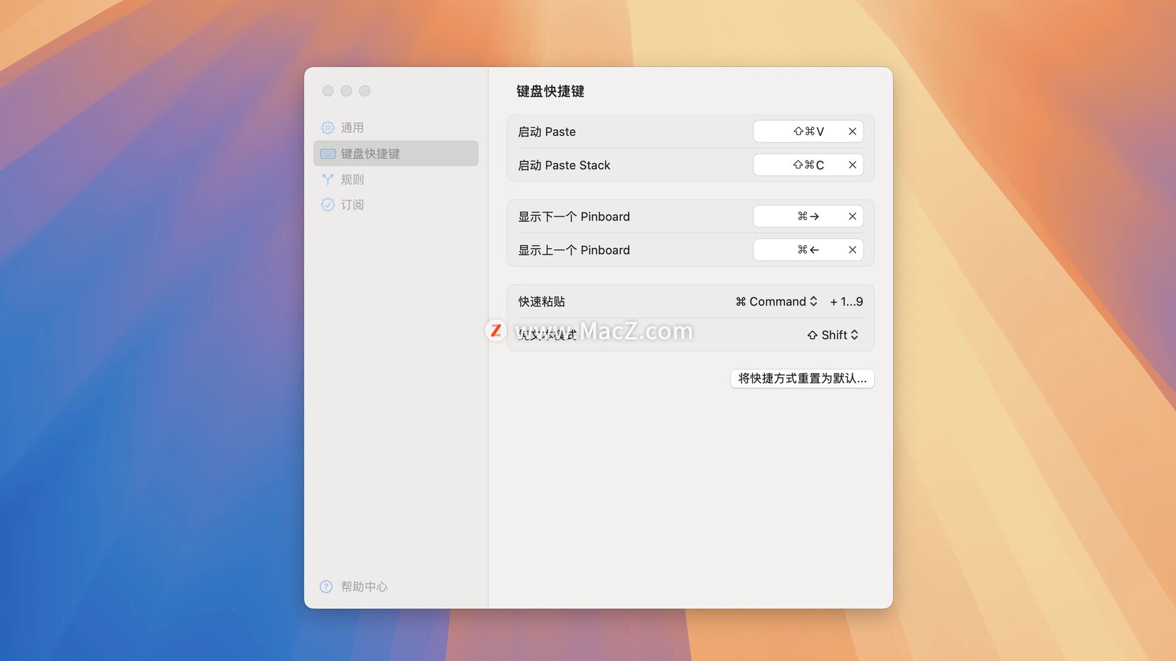1176x661 pixels.
Task: Open the 规则 rules fork icon
Action: point(328,179)
